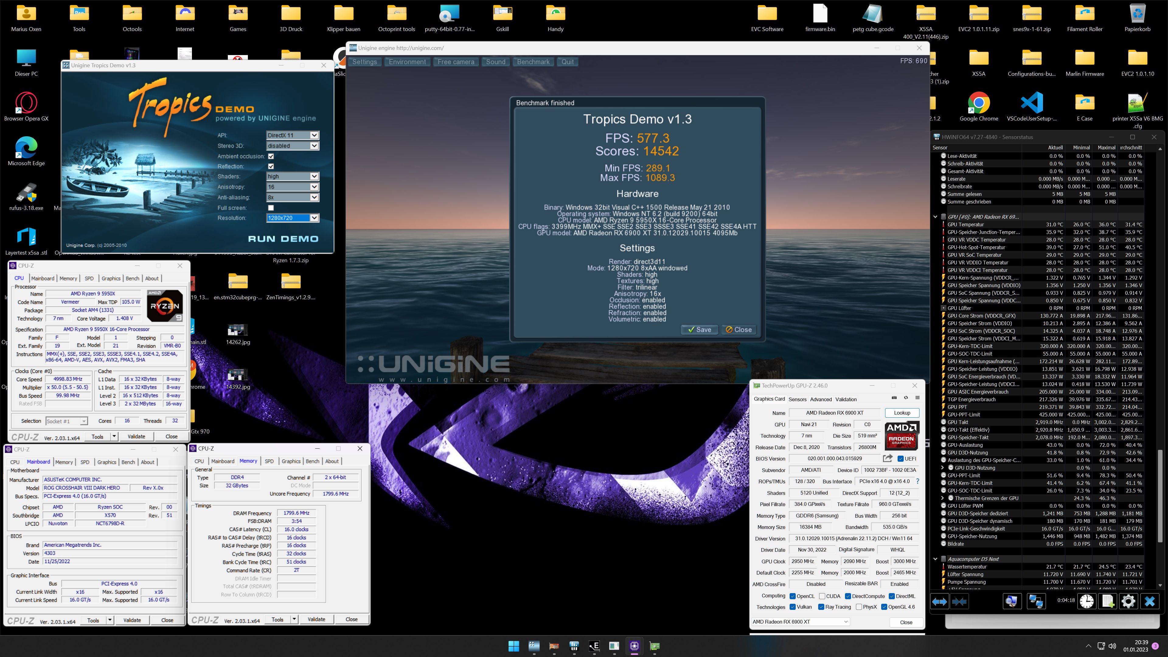Click HWiNFO scrollbar down arrow
Screen dimensions: 1168x657
point(1160,585)
